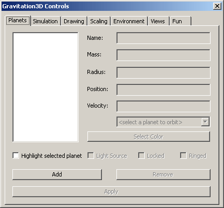Go to the Environment tab

(129, 21)
